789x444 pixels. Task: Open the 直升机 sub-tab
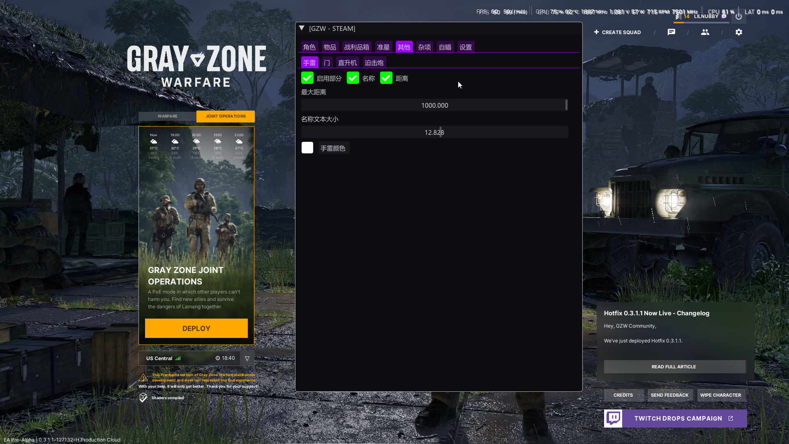tap(347, 63)
